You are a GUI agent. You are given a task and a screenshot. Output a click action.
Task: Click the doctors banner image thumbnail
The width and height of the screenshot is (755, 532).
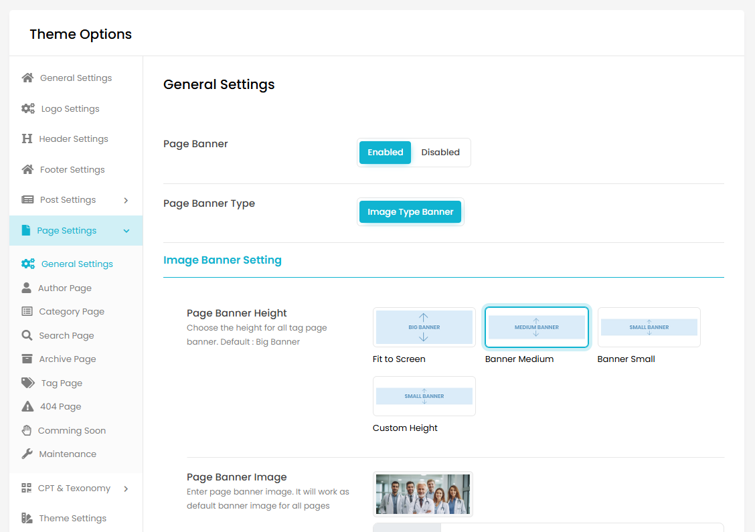pyautogui.click(x=422, y=494)
